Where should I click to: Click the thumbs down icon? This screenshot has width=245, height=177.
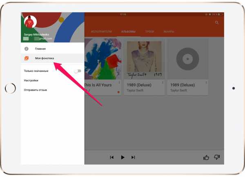[x=217, y=157]
